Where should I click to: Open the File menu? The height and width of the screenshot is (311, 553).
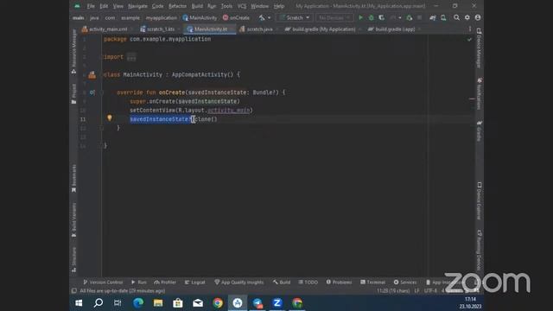(x=91, y=6)
